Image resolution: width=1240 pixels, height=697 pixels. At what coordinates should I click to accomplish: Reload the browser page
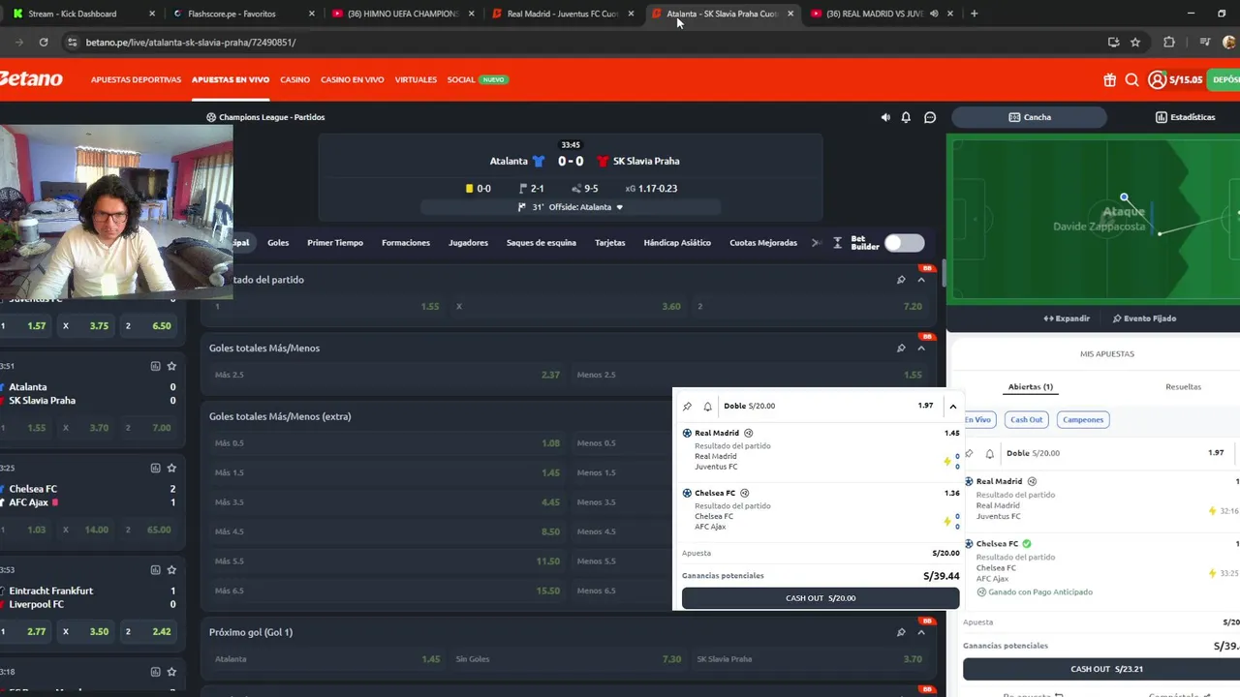[x=44, y=42]
